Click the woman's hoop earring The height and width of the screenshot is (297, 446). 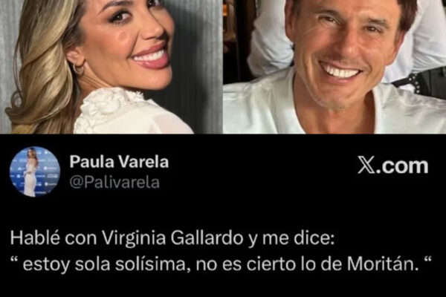tap(79, 68)
